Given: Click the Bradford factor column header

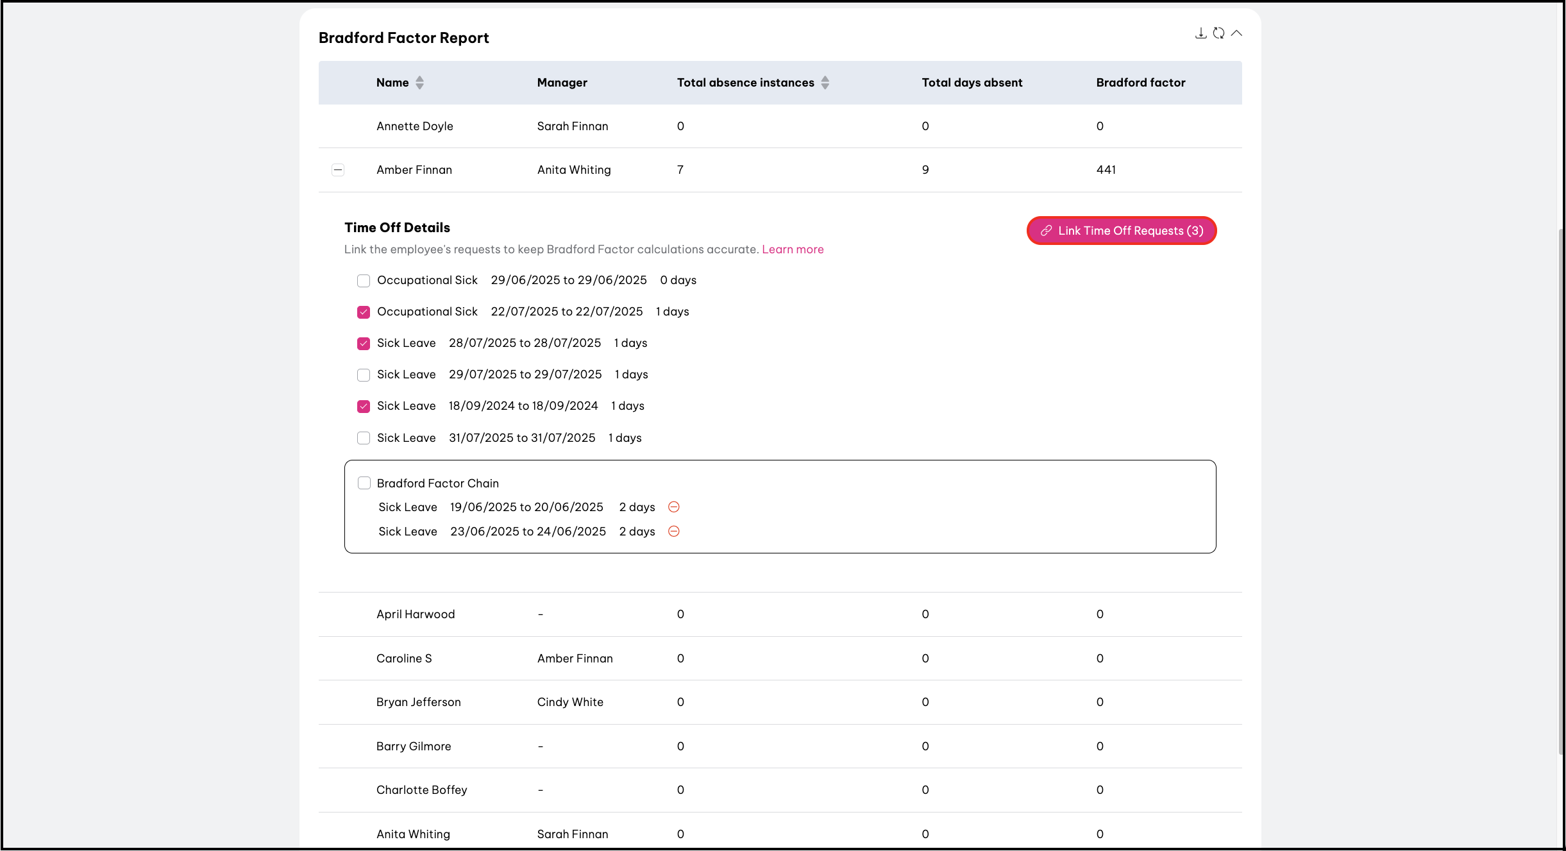Looking at the screenshot, I should pyautogui.click(x=1140, y=83).
